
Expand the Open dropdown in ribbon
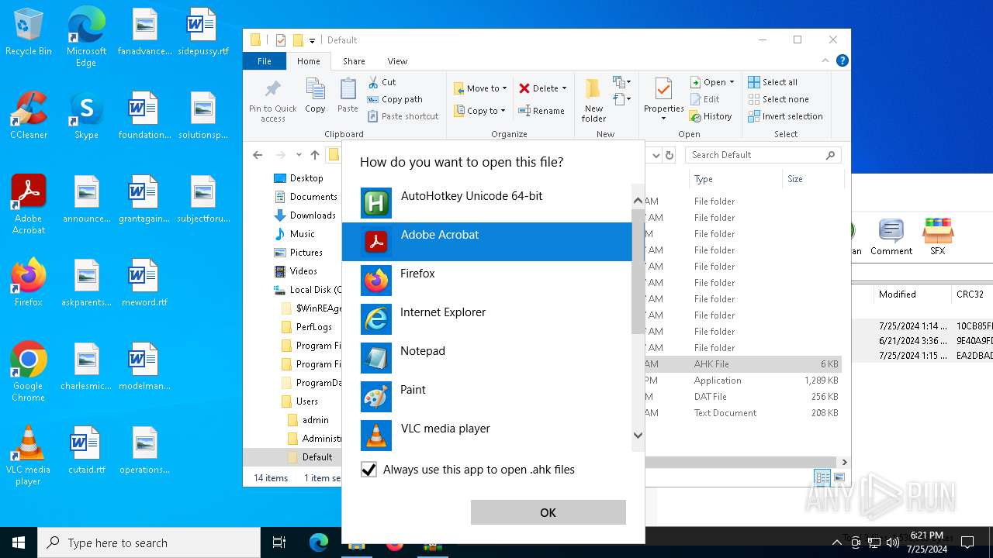pos(712,82)
